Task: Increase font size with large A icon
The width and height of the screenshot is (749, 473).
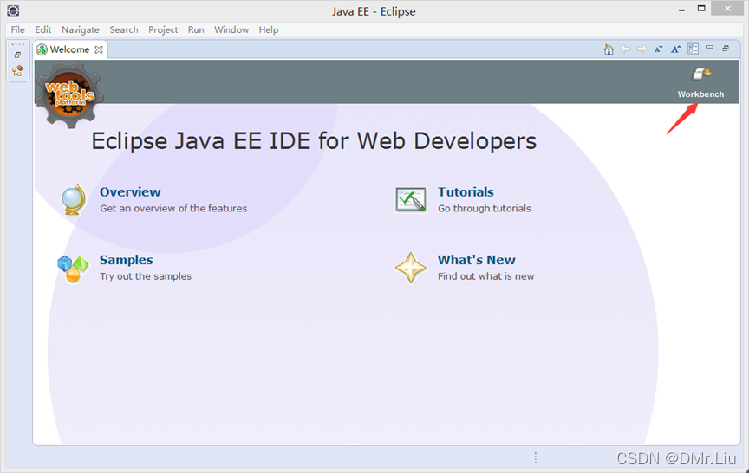Action: [x=675, y=49]
